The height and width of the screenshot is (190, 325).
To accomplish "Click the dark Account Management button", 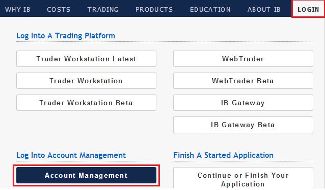I will [86, 175].
